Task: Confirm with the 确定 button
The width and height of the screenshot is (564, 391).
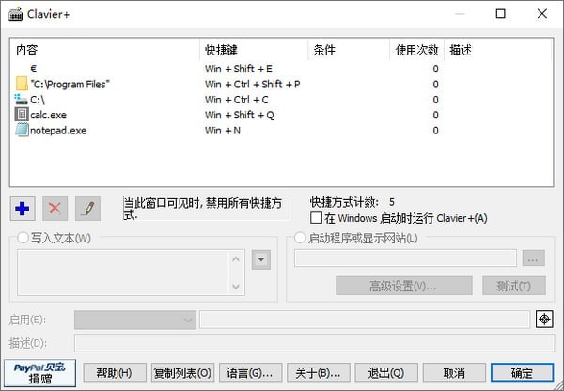Action: tap(523, 372)
